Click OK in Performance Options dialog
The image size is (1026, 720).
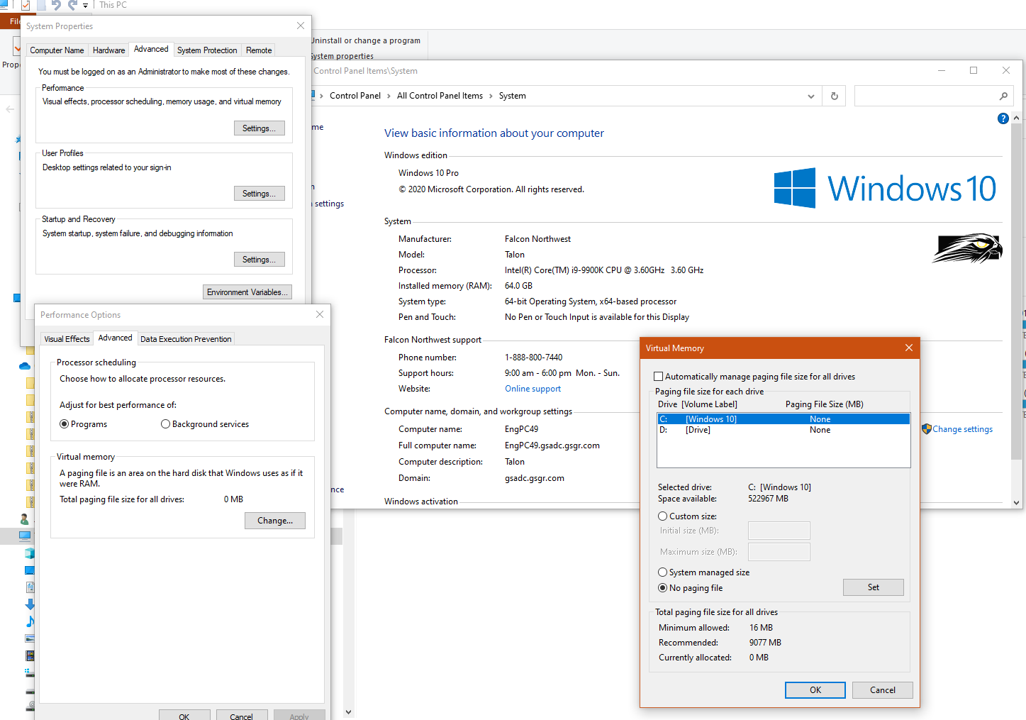(x=184, y=715)
